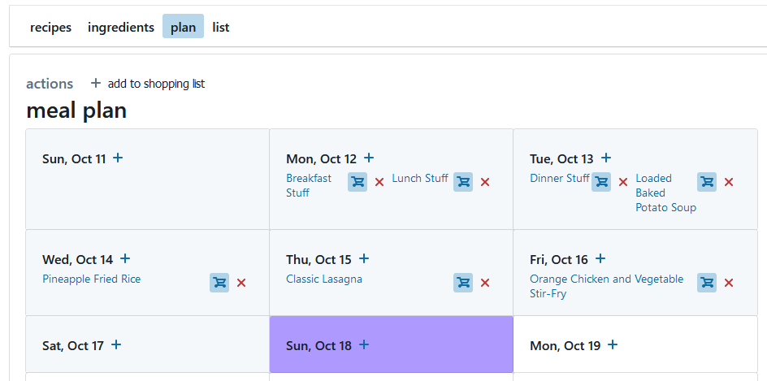Image resolution: width=767 pixels, height=381 pixels.
Task: Add a meal to Sun, Oct 11
Action: click(118, 158)
